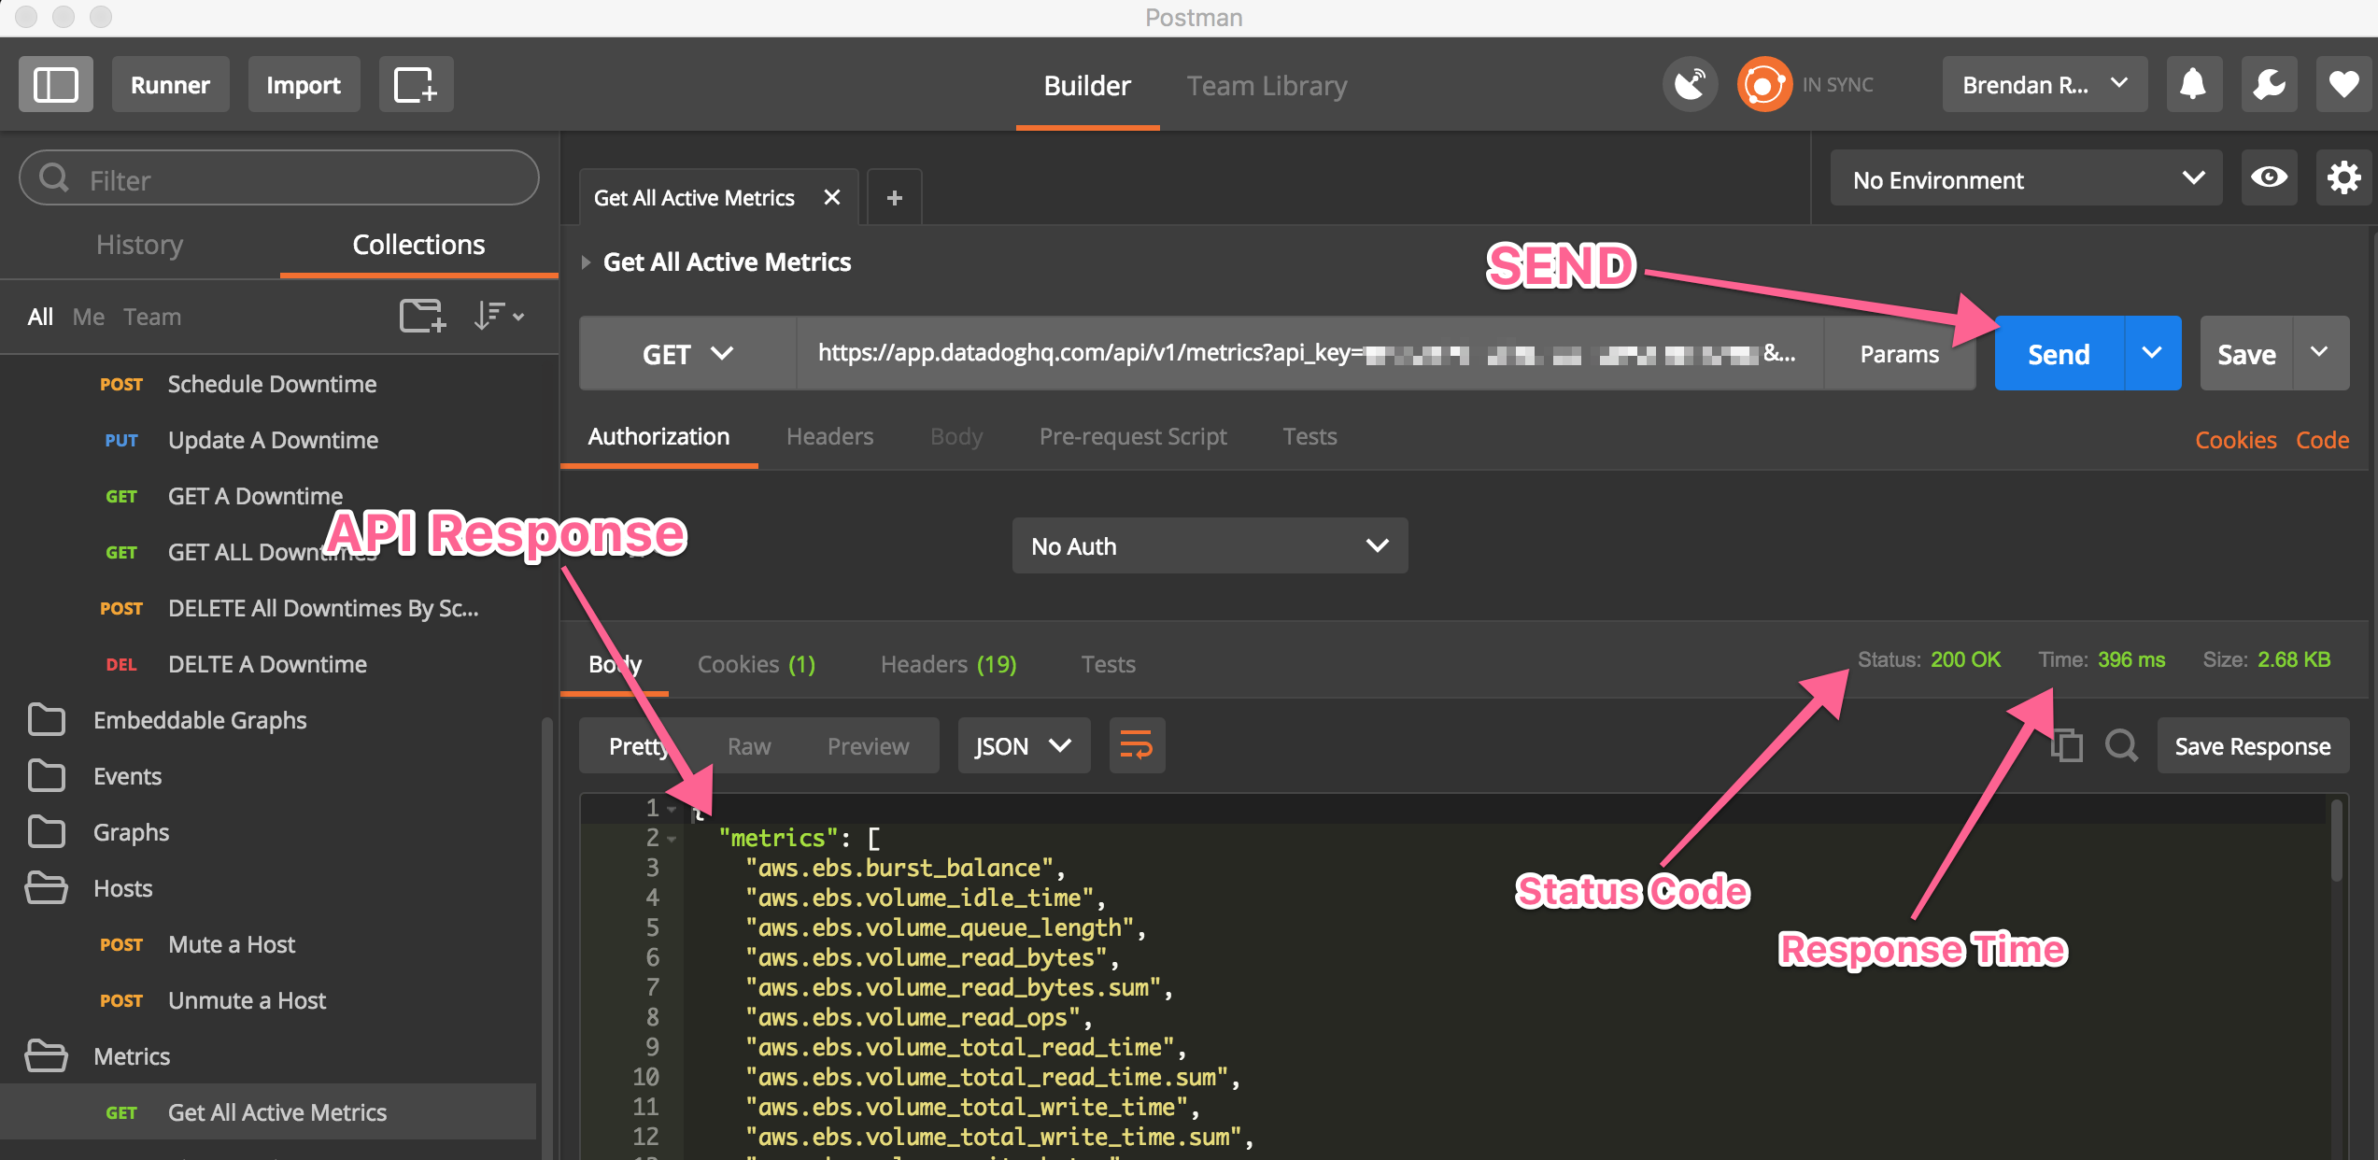Open the No Auth type dropdown
Image resolution: width=2378 pixels, height=1160 pixels.
(1209, 546)
